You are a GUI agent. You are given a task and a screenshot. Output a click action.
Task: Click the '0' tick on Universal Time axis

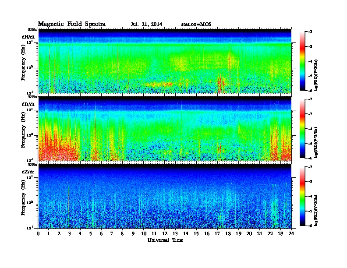38,234
